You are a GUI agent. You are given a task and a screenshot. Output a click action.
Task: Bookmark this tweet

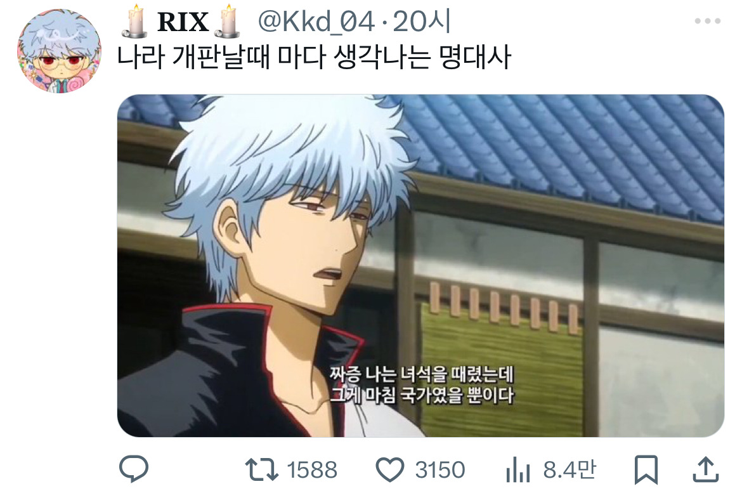(646, 469)
